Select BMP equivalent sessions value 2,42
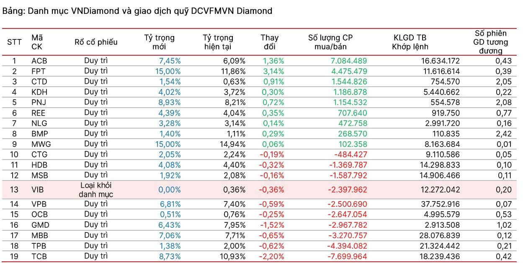Screen dimensions: 523x263 pyautogui.click(x=503, y=134)
